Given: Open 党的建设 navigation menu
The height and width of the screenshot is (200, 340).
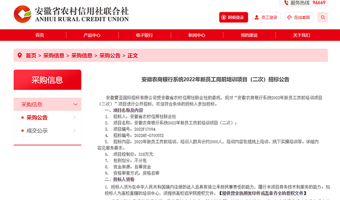Looking at the screenshot, I should coord(249,35).
